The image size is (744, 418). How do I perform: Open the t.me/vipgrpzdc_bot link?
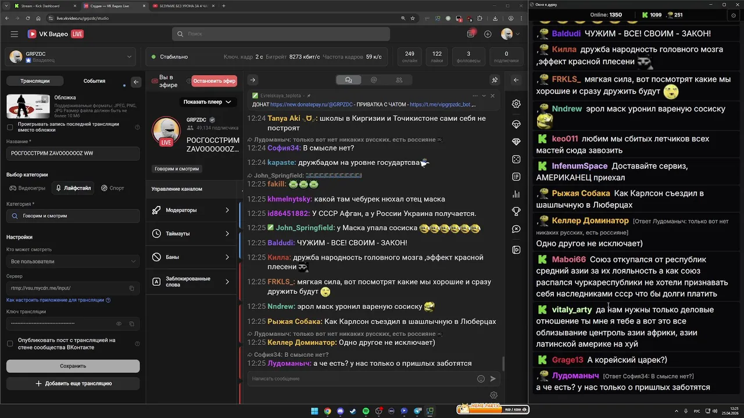(440, 105)
